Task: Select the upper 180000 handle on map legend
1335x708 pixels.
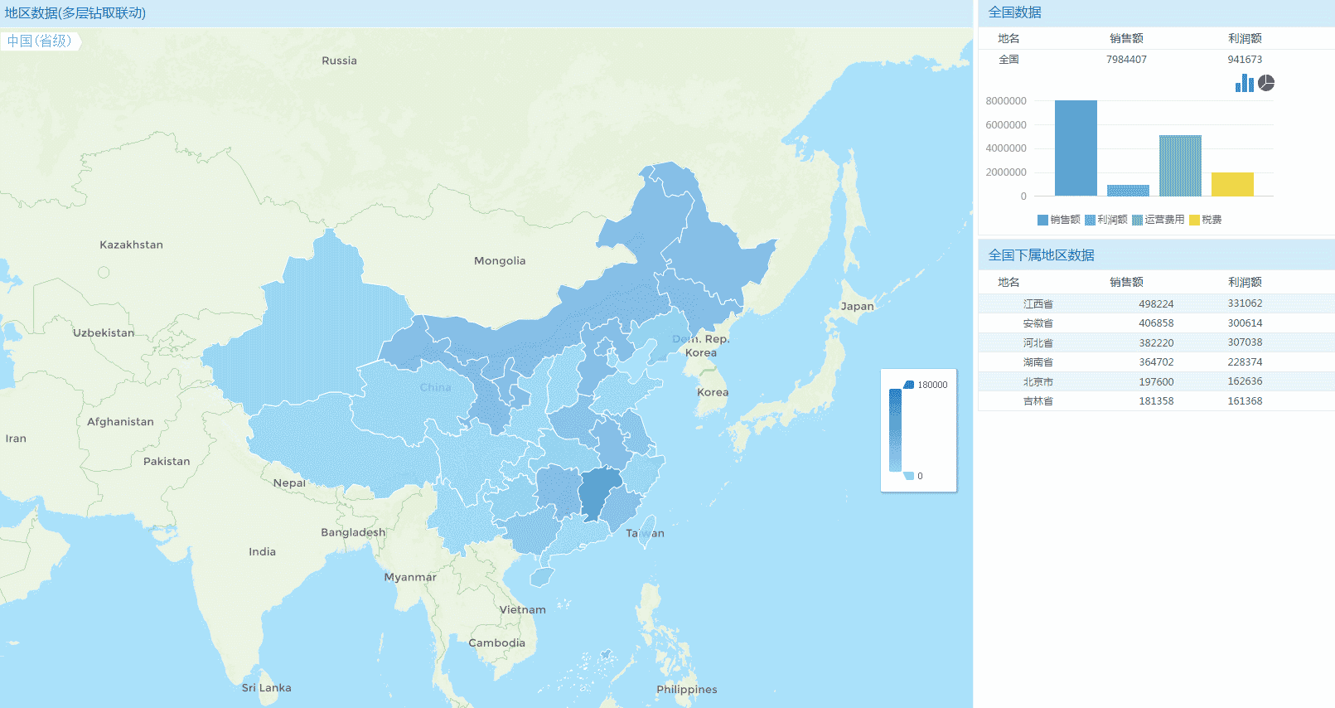Action: [x=909, y=385]
